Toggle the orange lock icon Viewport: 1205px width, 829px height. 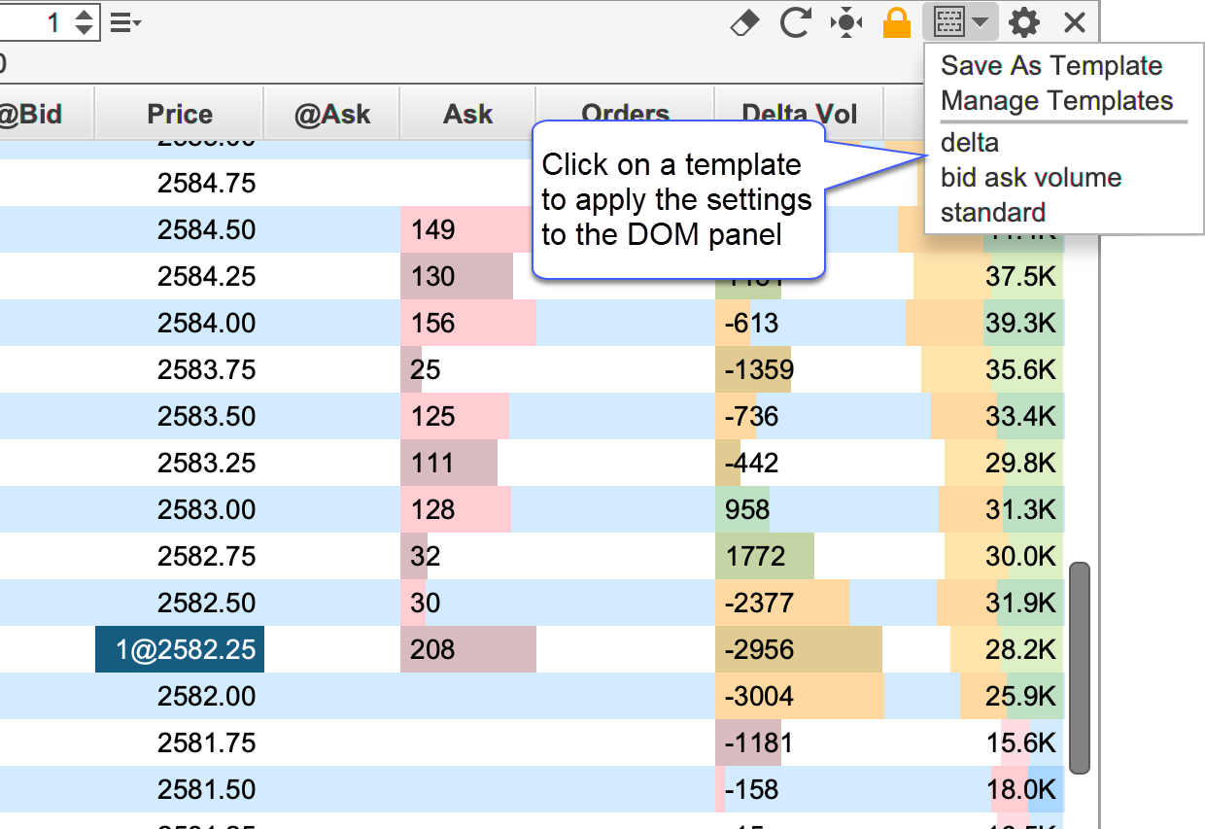[897, 22]
